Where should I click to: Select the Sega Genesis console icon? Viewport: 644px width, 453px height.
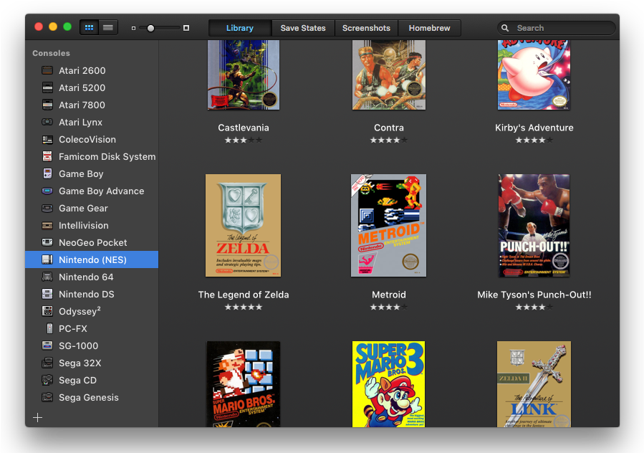(47, 397)
